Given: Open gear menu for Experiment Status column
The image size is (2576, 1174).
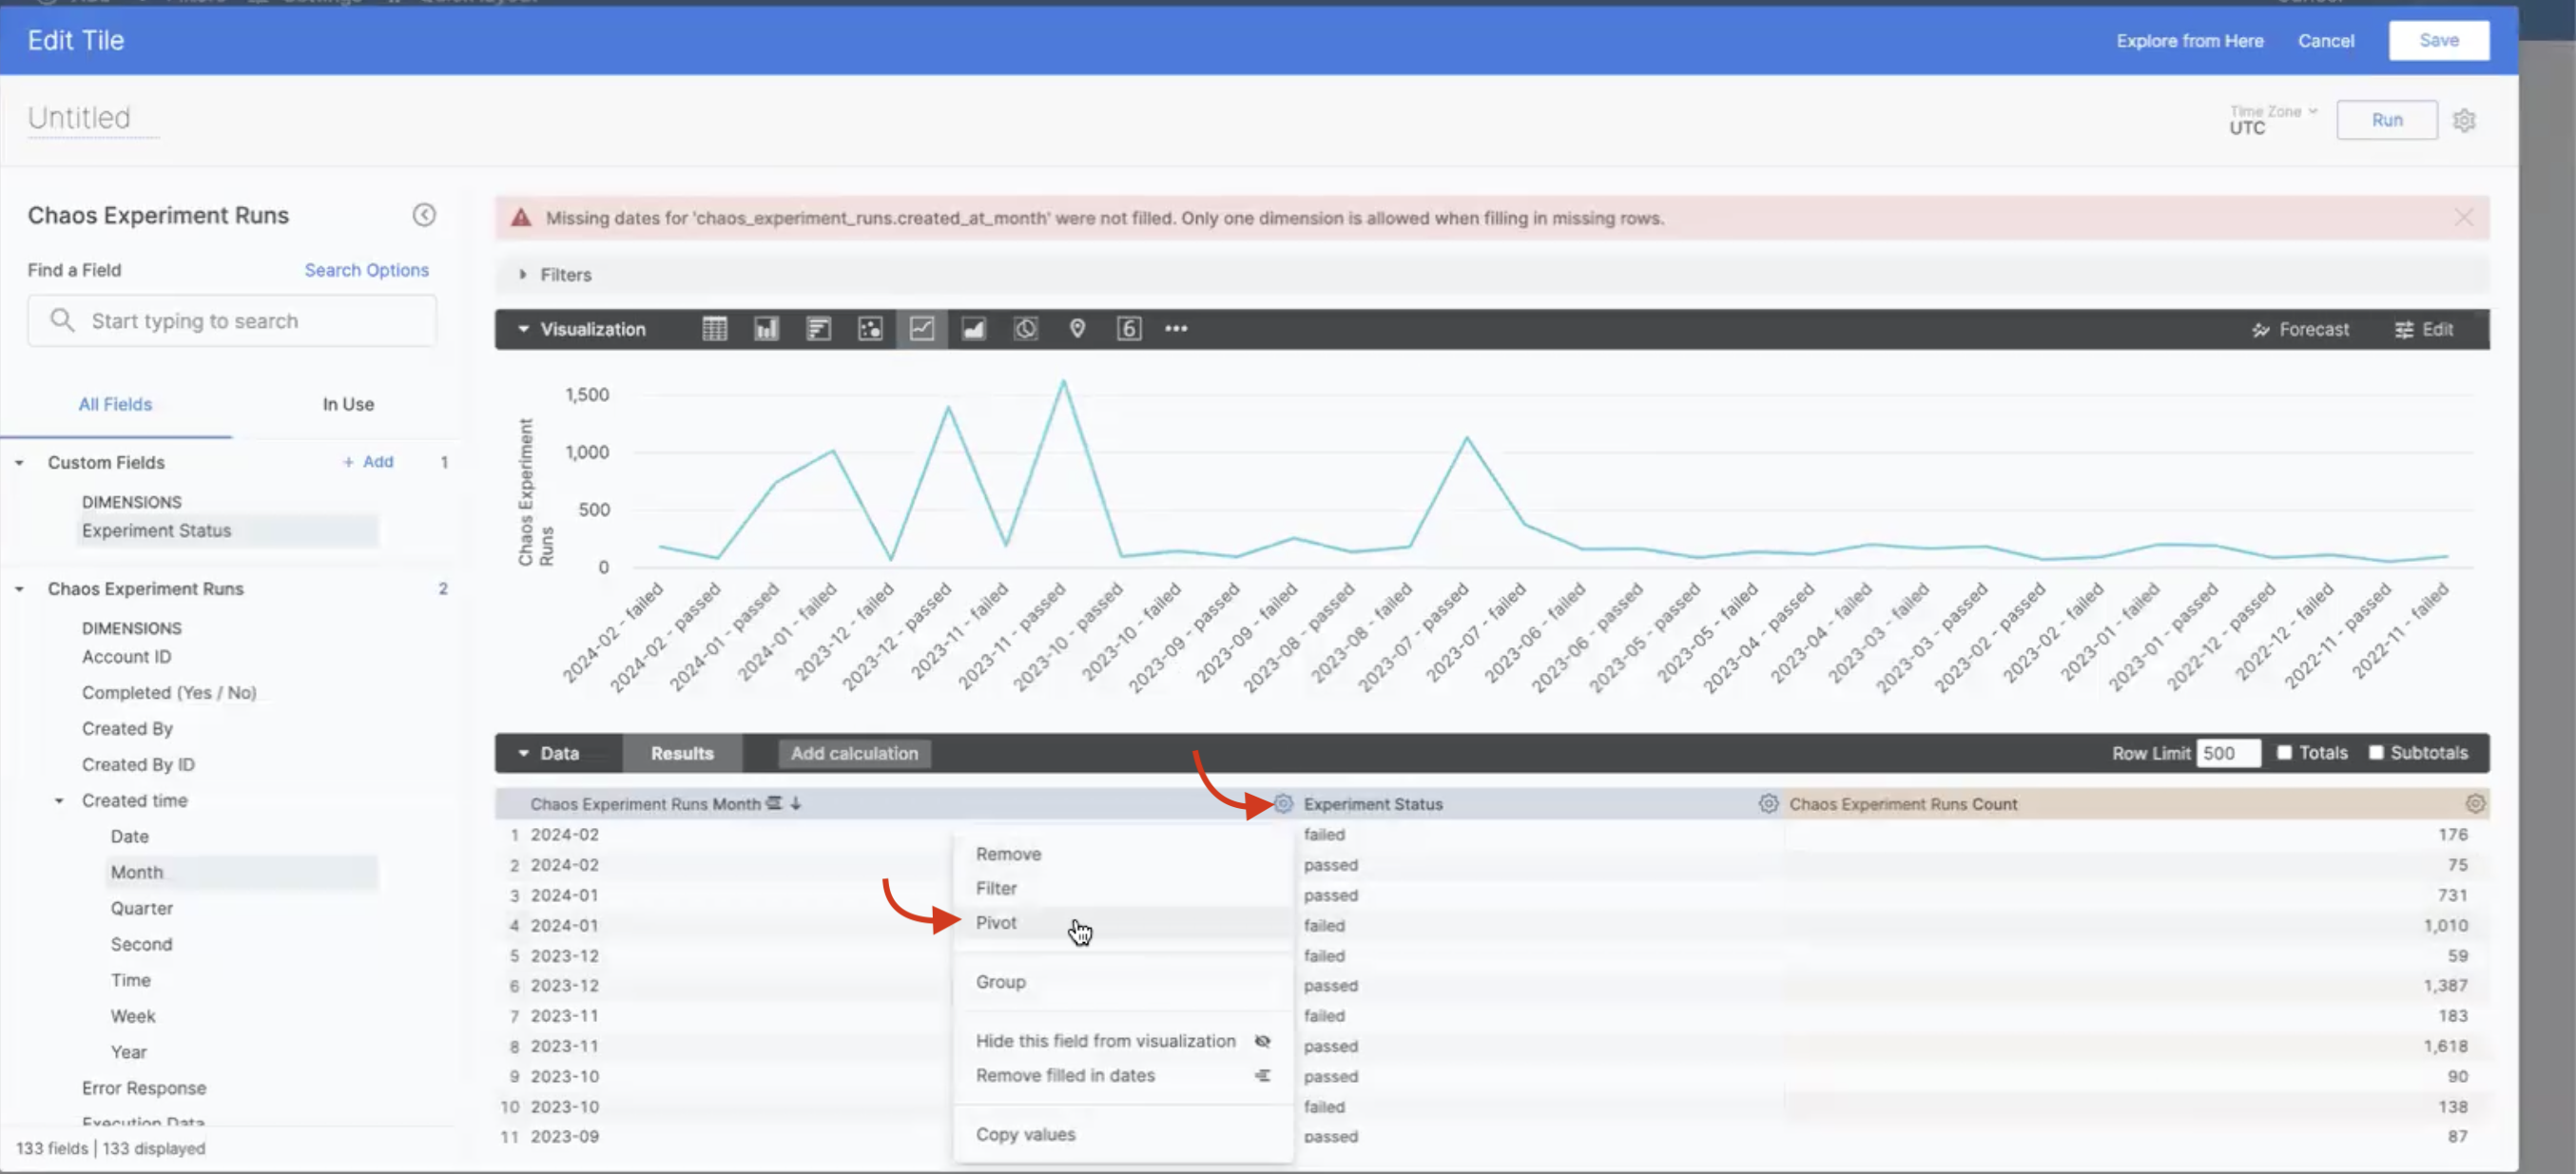Looking at the screenshot, I should 1768,804.
